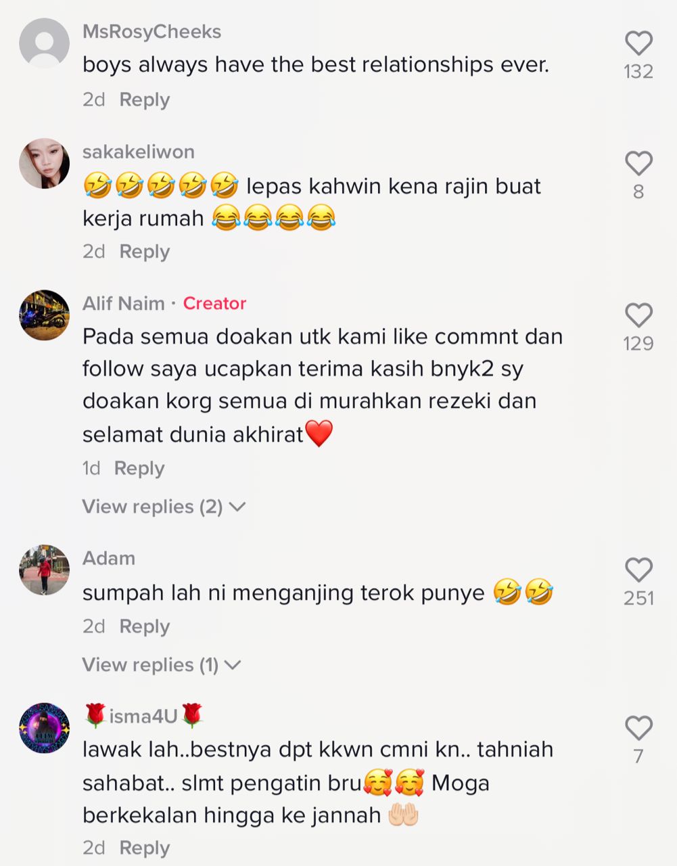677x866 pixels.
Task: Reply to Alif Naim's comment
Action: pyautogui.click(x=139, y=468)
